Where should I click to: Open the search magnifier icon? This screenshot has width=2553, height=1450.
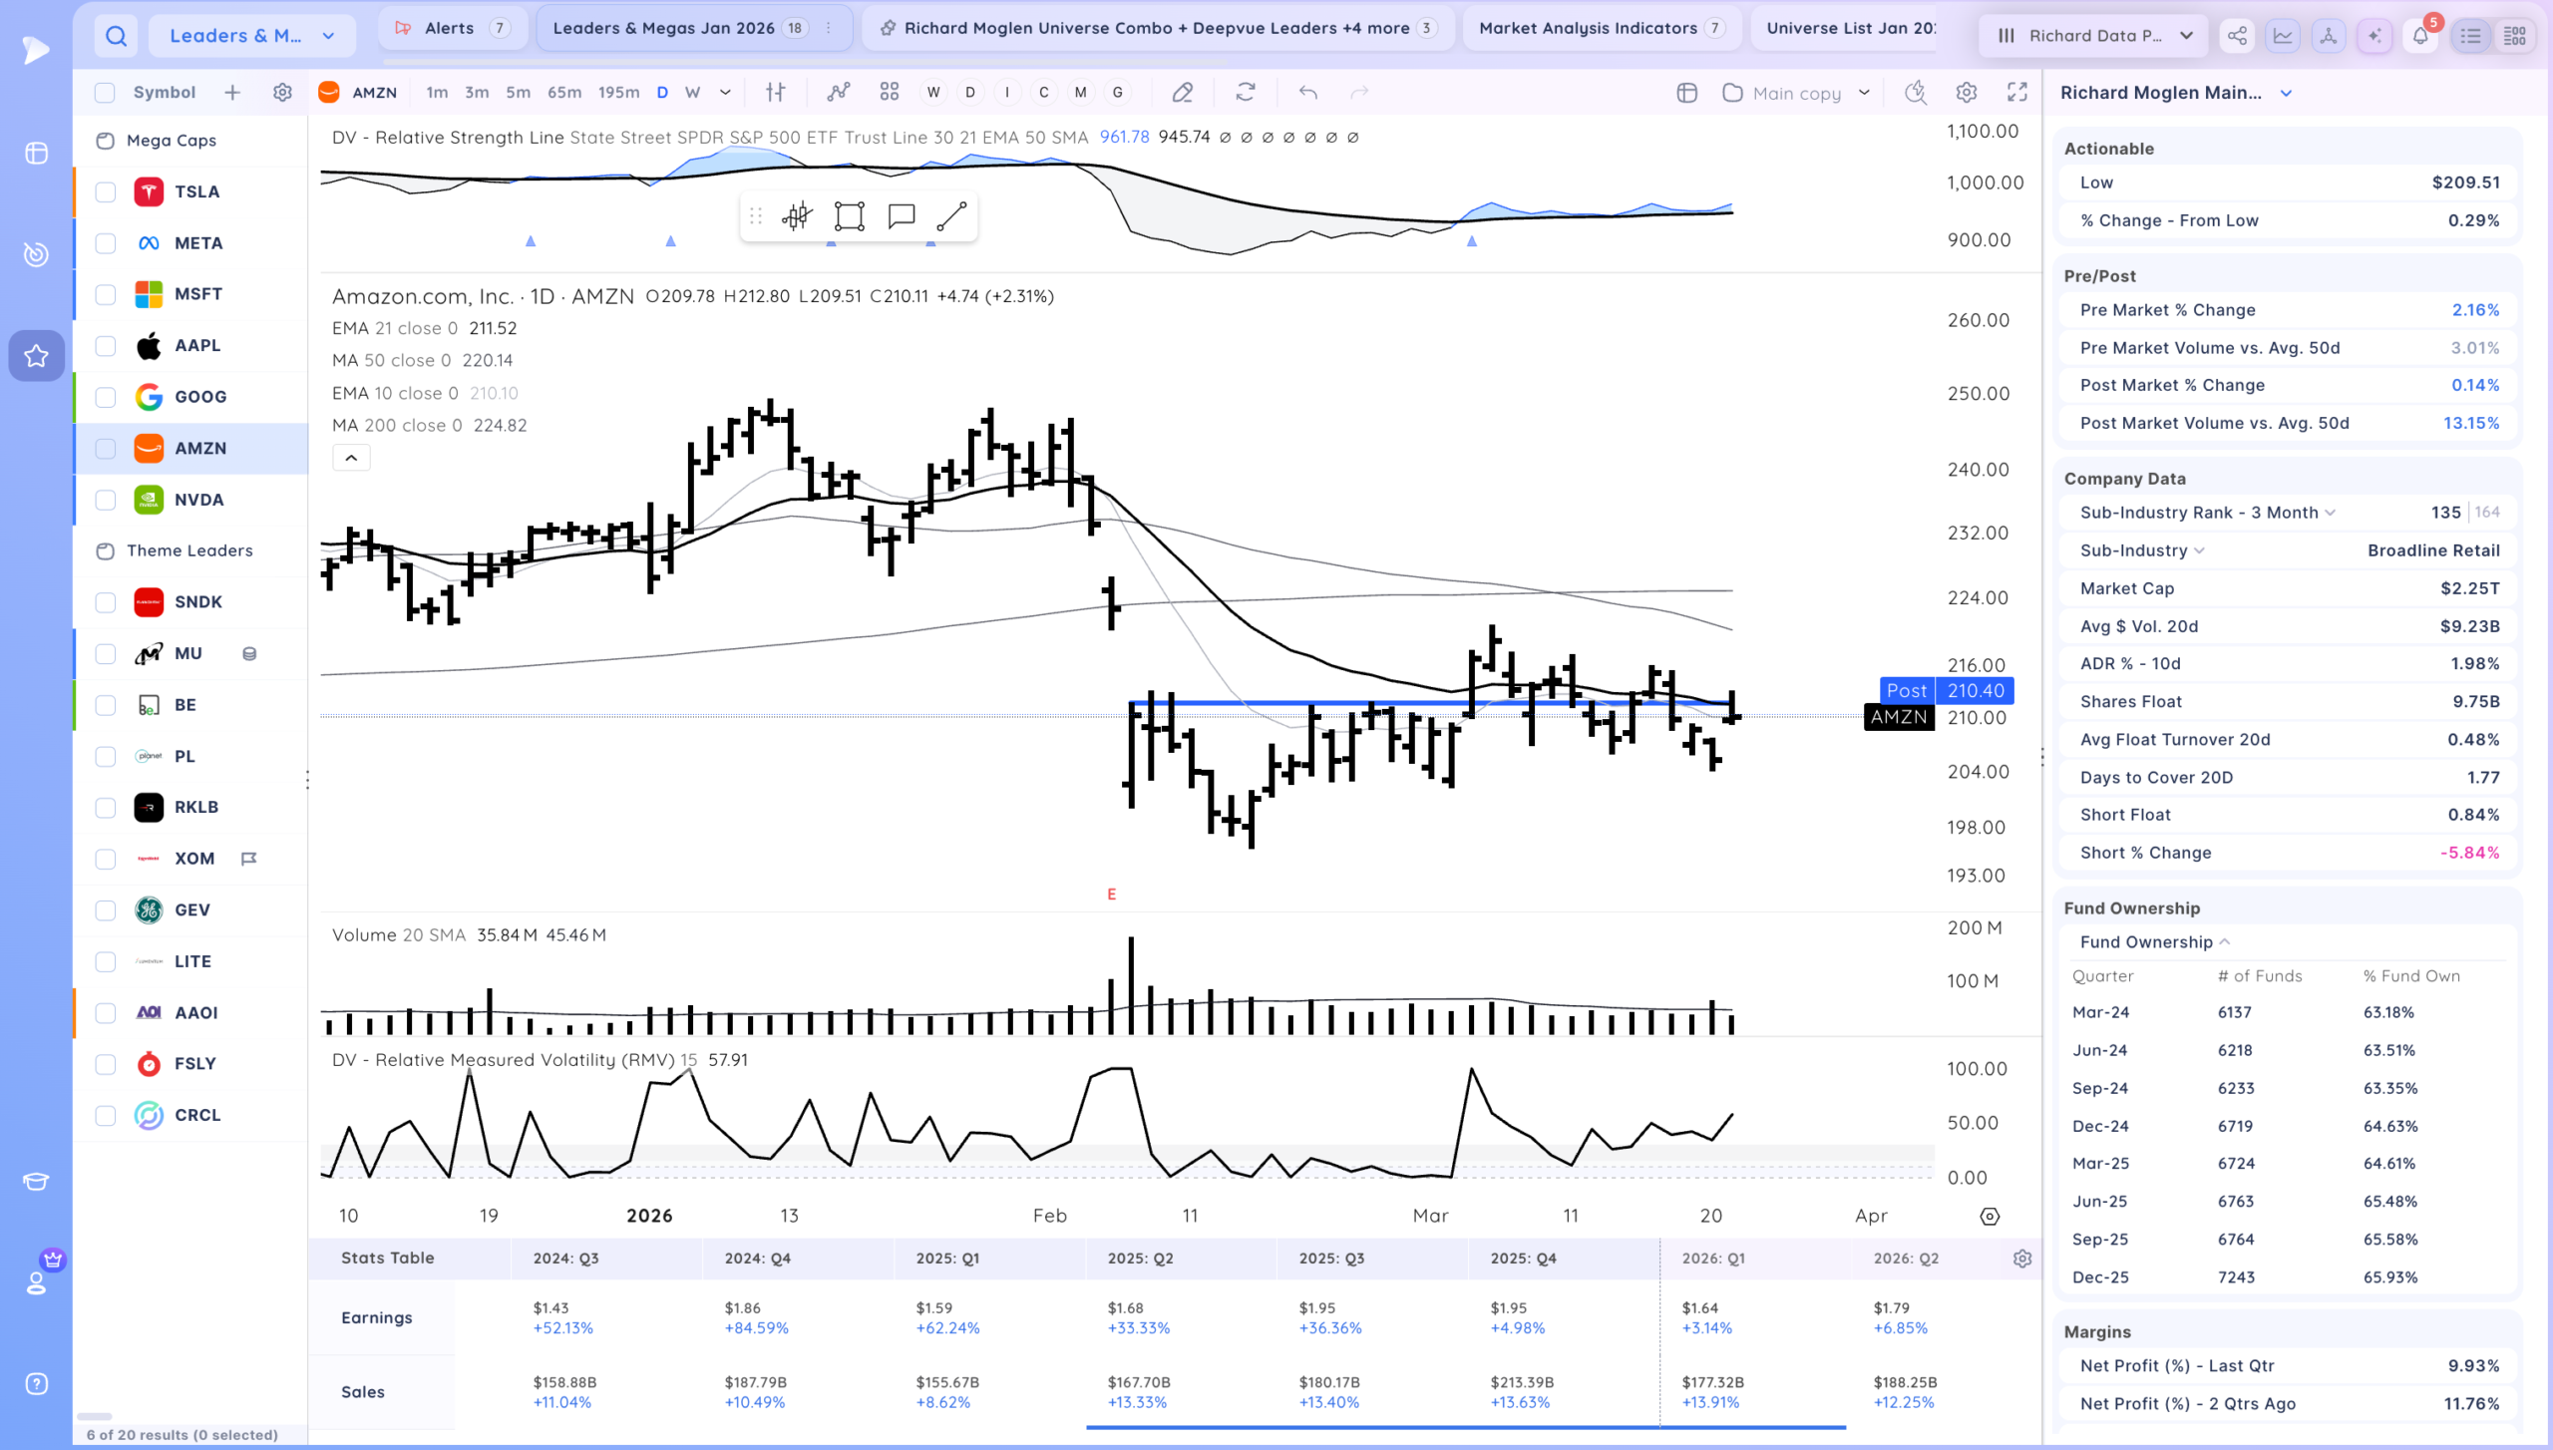(116, 36)
